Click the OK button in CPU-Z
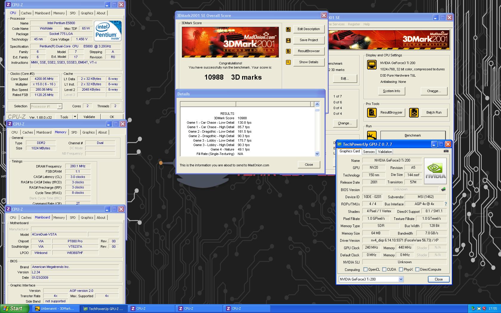 point(112,117)
